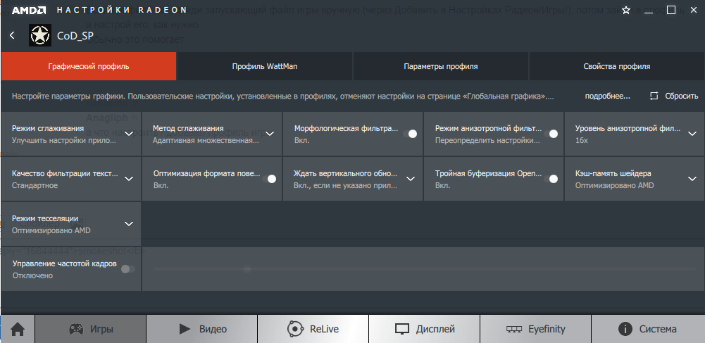Expand the Режим сглаживания dropdown
This screenshot has height=343, width=705.
(129, 134)
